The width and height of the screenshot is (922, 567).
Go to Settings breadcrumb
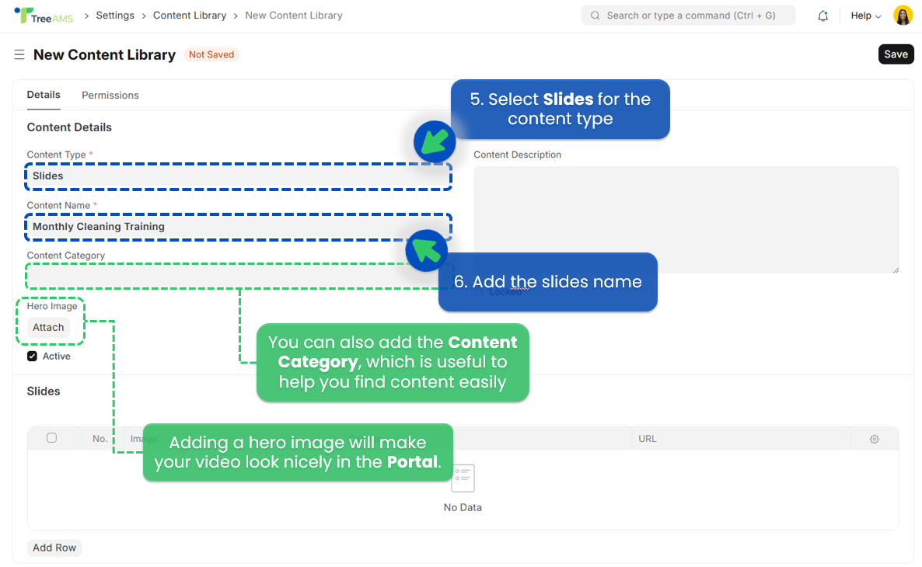point(115,16)
